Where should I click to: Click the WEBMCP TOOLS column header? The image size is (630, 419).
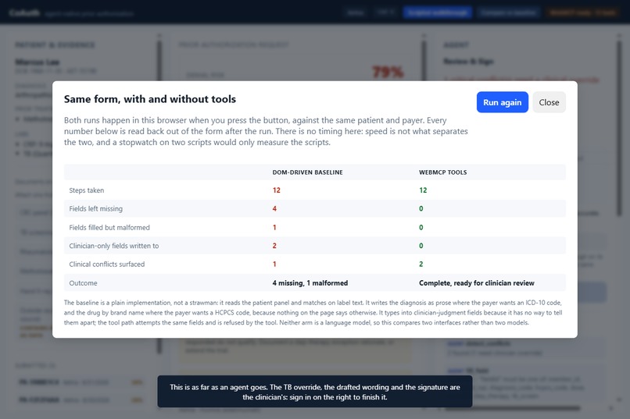442,172
